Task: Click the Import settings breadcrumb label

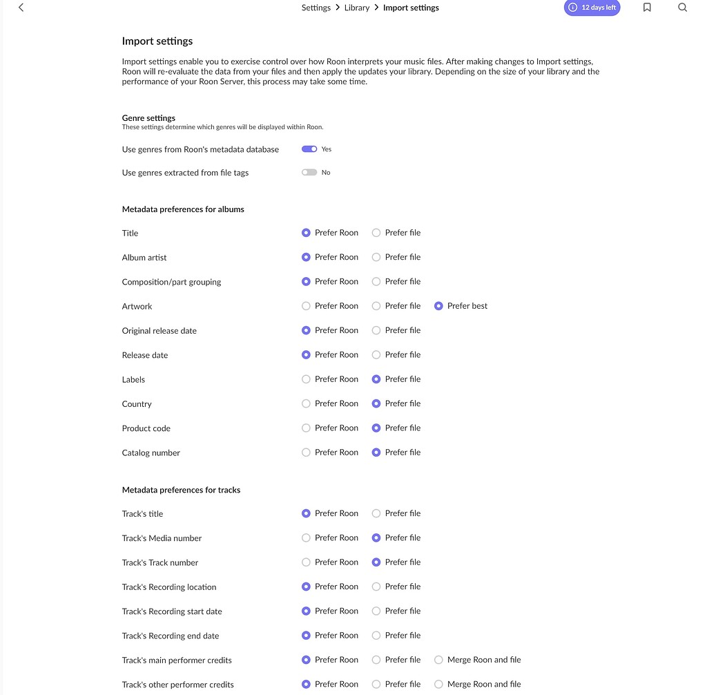Action: [x=411, y=8]
